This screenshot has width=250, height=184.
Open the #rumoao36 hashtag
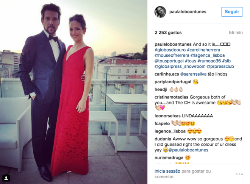coord(209,61)
